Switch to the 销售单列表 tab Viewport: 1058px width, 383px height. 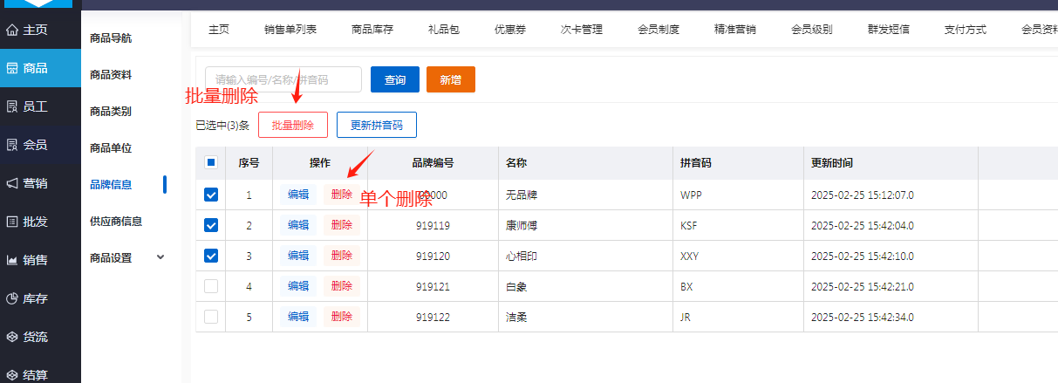(290, 30)
